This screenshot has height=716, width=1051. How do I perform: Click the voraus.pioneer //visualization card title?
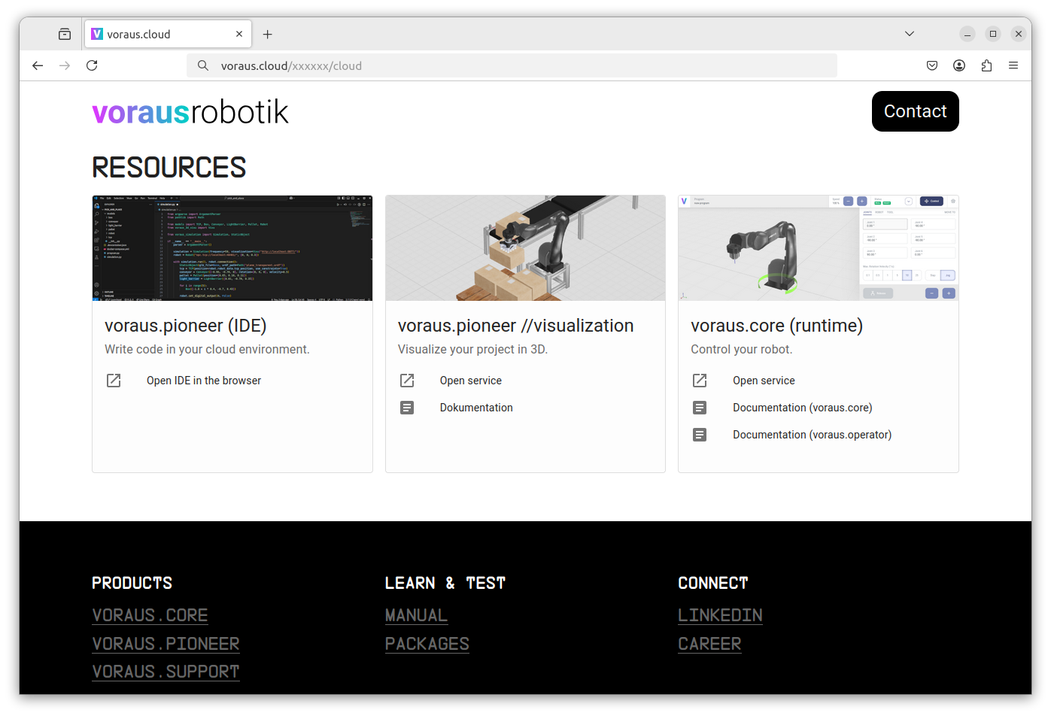coord(515,326)
